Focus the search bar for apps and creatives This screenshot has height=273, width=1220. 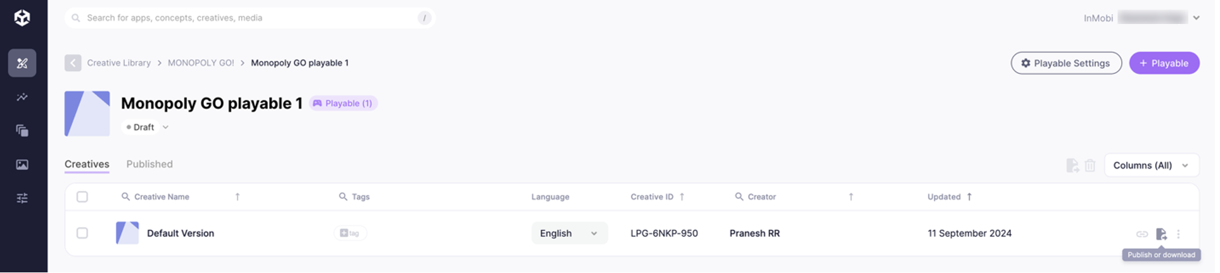point(250,18)
